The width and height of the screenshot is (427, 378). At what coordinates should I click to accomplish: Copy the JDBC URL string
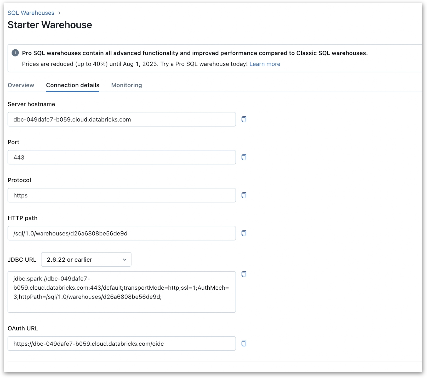(244, 274)
